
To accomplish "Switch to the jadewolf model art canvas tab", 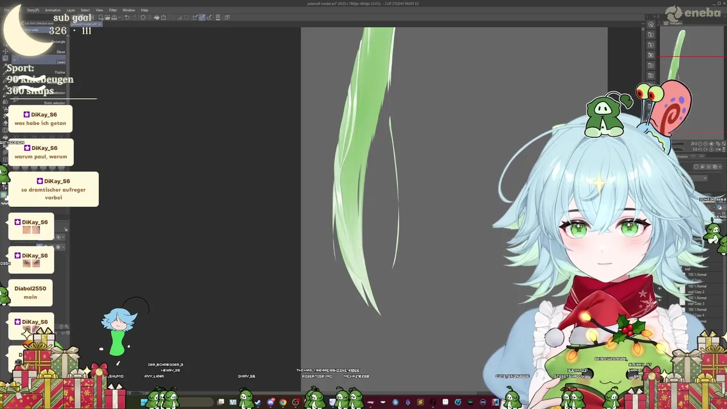I will (83, 24).
